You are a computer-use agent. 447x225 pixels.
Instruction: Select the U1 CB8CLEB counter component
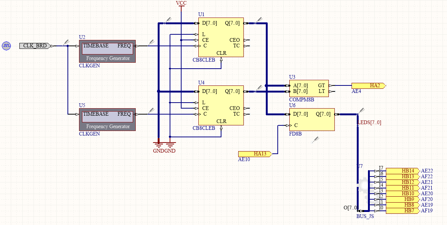221,37
